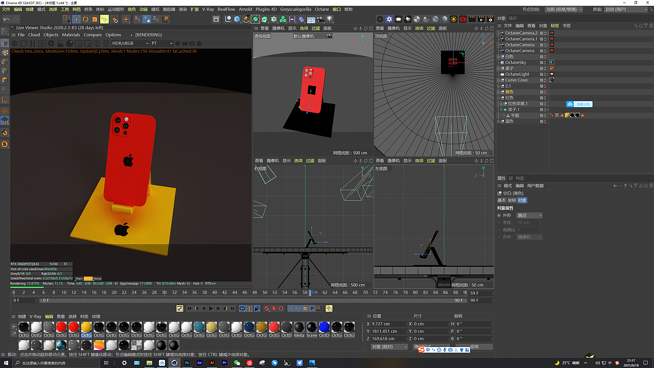Select the Scale tool in top toolbar
Image resolution: width=654 pixels, height=368 pixels.
point(95,19)
